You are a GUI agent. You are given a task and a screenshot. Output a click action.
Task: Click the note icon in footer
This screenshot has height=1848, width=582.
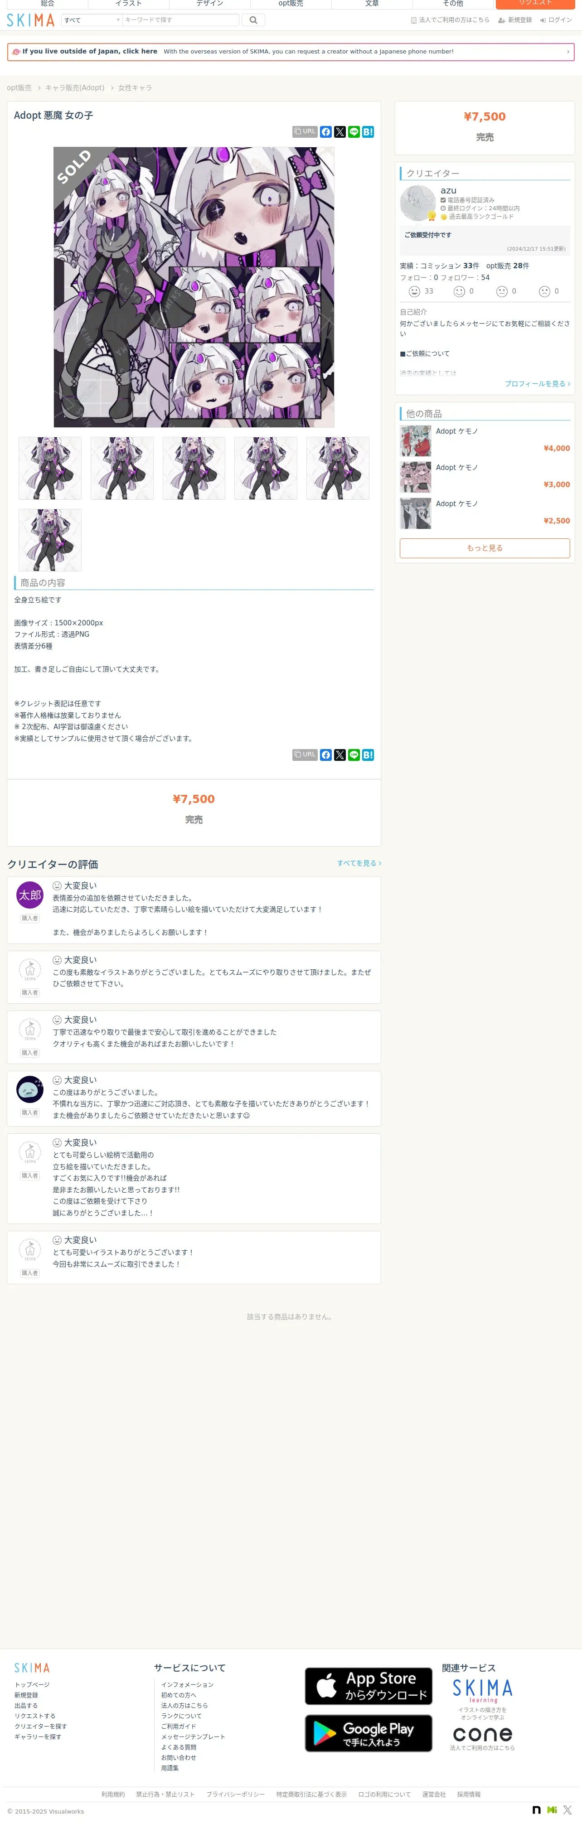point(536,1810)
